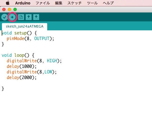Screen dimensions: 152x116
Task: Click the OUTPUT constant
Action: (42, 39)
